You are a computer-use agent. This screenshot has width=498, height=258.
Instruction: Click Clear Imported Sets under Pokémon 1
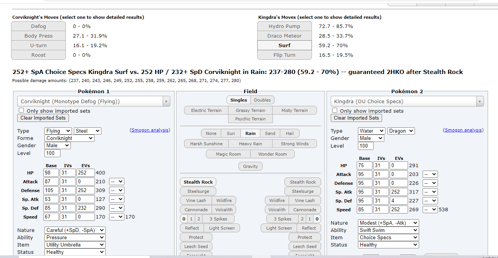(43, 118)
